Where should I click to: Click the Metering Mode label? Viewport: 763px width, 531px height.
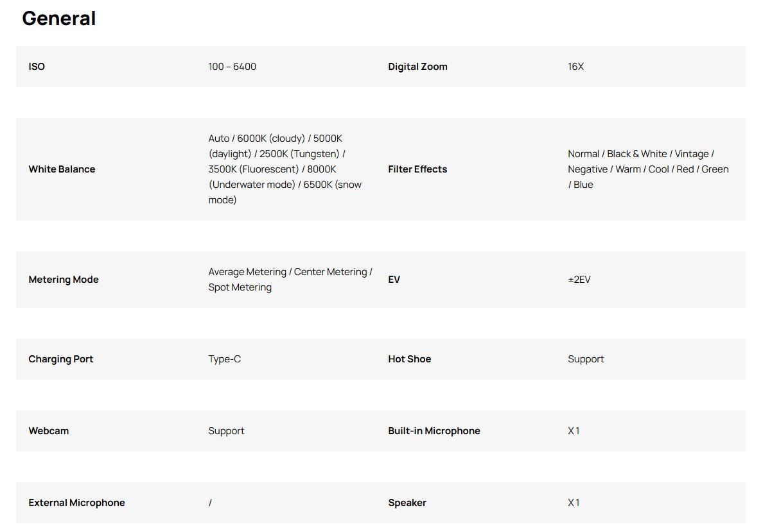(64, 280)
